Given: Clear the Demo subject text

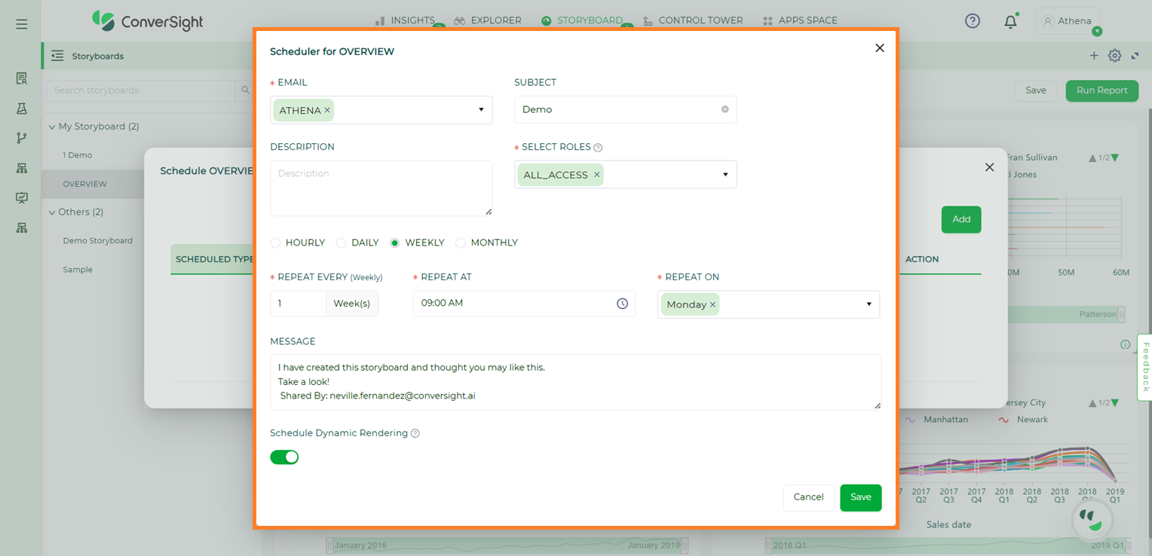Looking at the screenshot, I should pyautogui.click(x=725, y=109).
